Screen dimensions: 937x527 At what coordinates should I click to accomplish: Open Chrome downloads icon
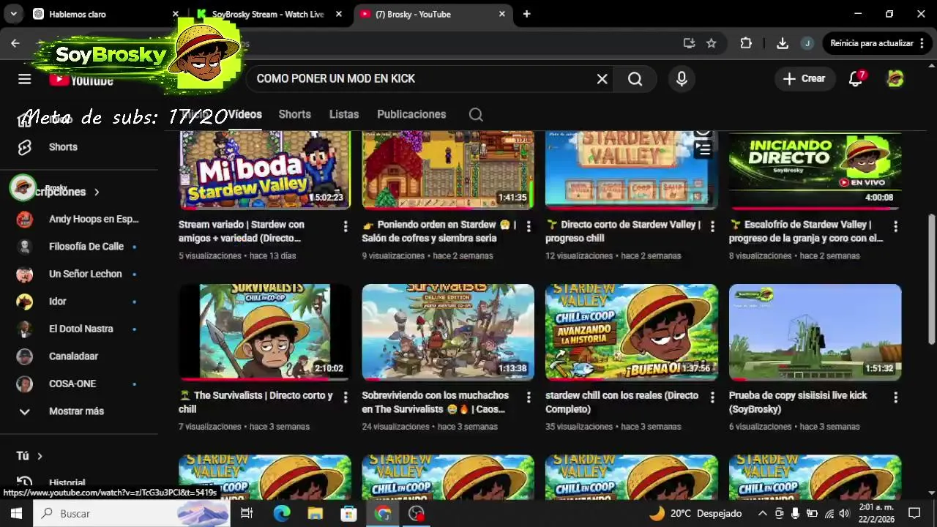(x=783, y=43)
